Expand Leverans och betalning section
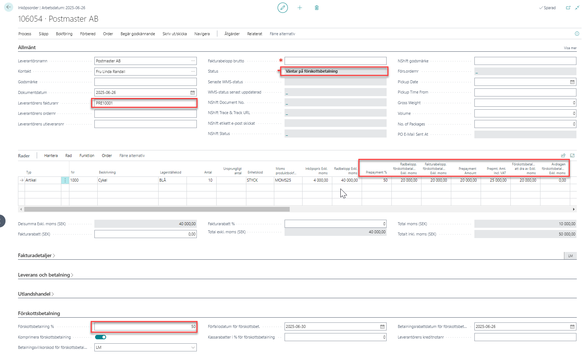This screenshot has width=586, height=358. [45, 275]
